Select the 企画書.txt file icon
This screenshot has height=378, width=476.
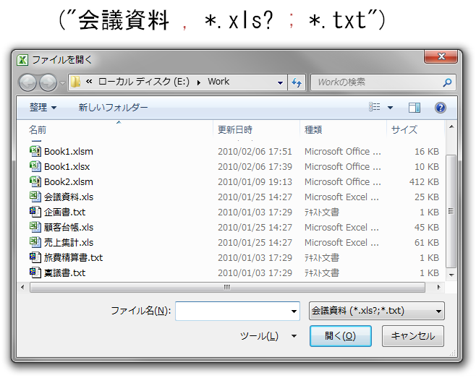[35, 212]
